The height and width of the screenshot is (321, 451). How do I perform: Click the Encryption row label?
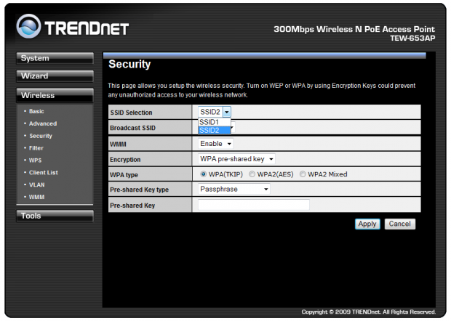(125, 160)
